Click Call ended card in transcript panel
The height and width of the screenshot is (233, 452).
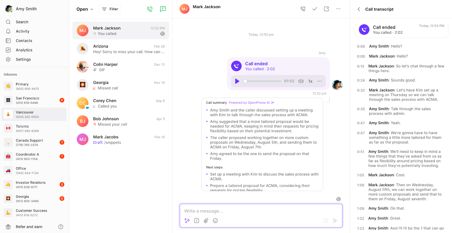401,30
